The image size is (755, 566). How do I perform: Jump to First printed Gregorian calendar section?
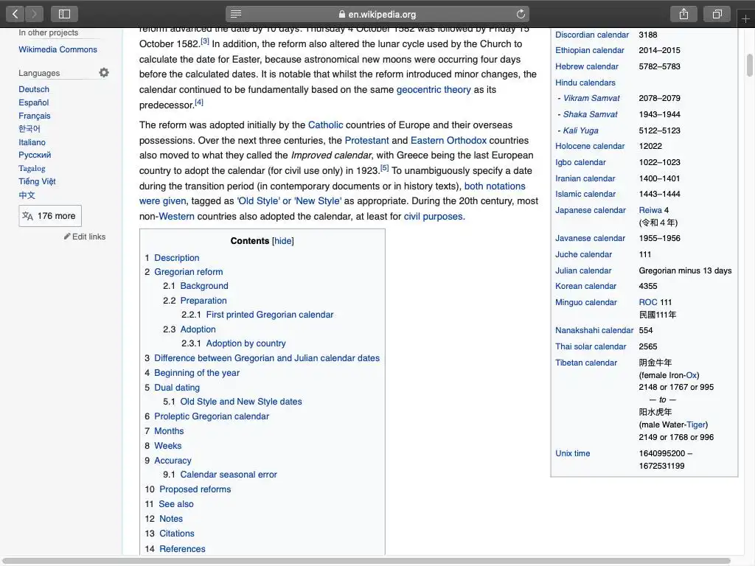click(270, 315)
